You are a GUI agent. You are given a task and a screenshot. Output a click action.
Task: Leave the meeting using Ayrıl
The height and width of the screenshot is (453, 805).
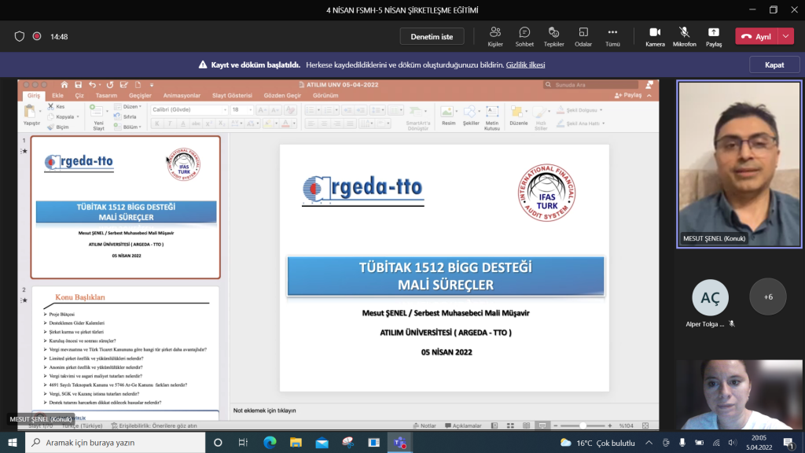point(756,36)
